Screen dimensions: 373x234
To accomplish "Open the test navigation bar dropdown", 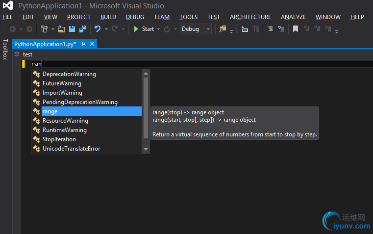I will coord(193,54).
